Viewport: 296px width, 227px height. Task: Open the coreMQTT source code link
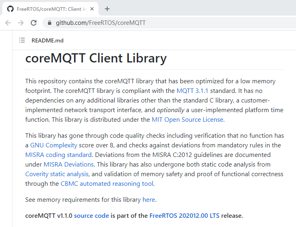(x=91, y=215)
